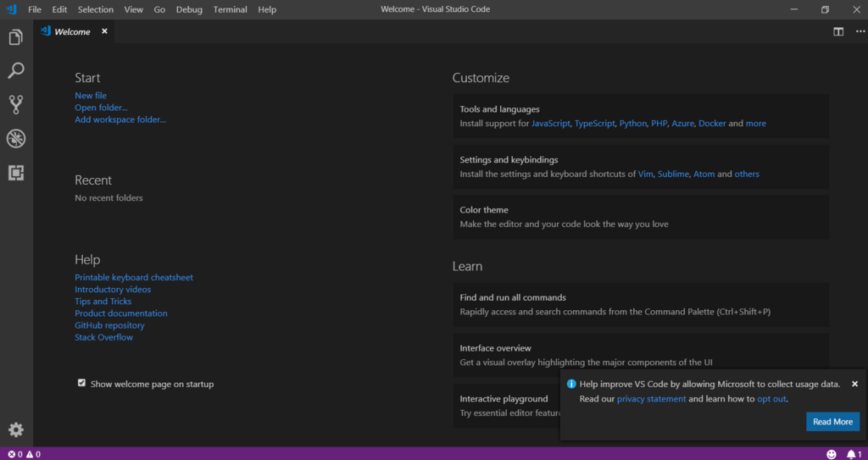Open the Go menu
This screenshot has height=460, width=868.
[159, 9]
